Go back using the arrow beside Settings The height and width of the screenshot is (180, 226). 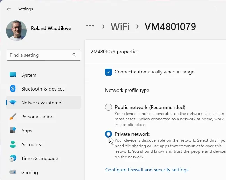(x=9, y=9)
